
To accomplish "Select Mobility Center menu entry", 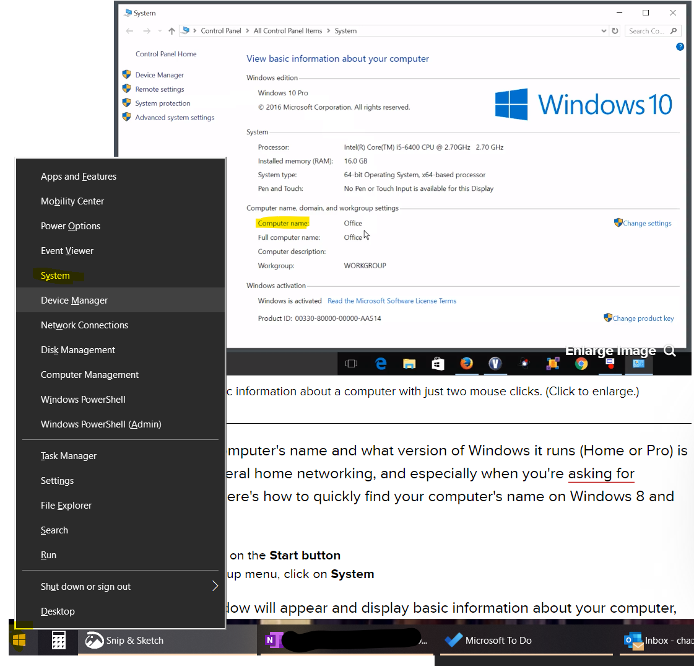I will pos(121,201).
